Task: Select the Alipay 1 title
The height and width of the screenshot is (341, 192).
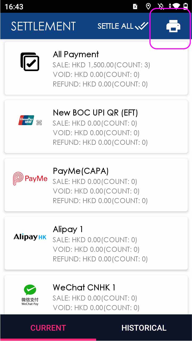Action: click(x=68, y=229)
